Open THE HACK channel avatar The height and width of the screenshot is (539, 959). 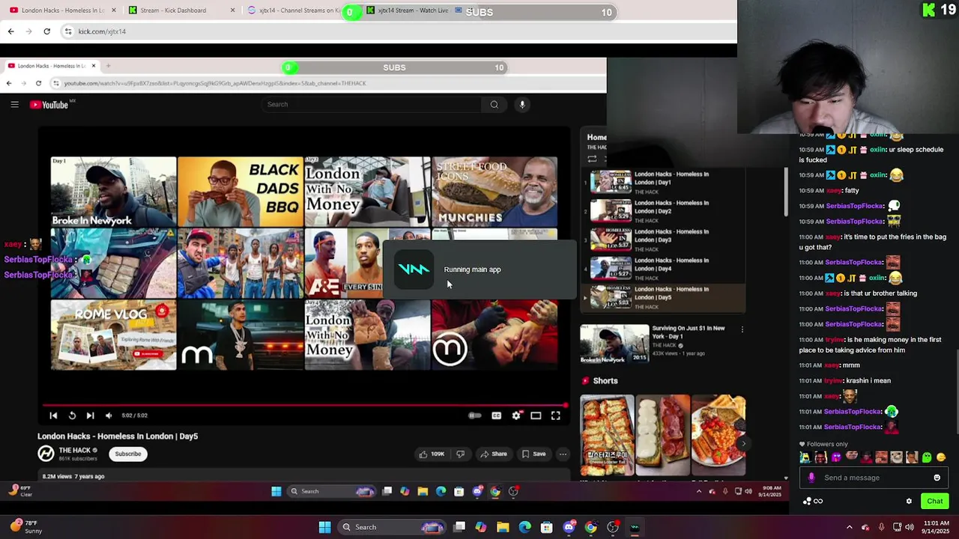pyautogui.click(x=46, y=454)
